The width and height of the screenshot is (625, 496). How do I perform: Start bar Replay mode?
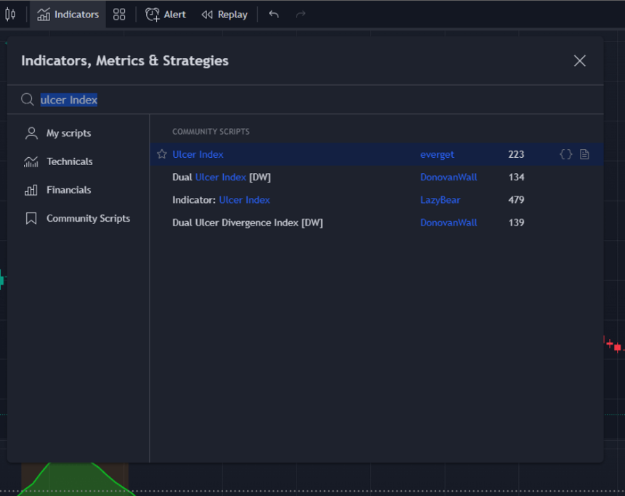pyautogui.click(x=225, y=15)
